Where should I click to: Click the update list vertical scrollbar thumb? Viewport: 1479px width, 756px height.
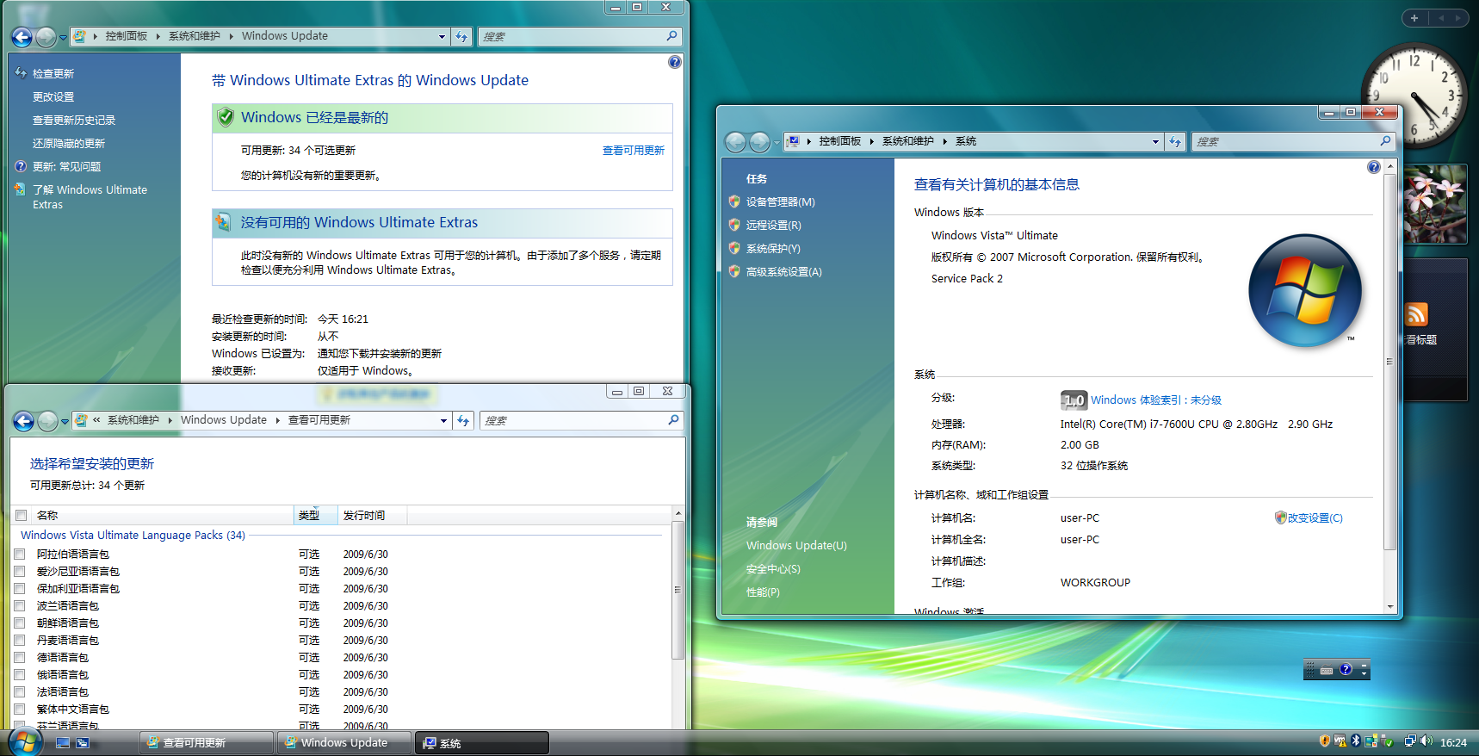pos(678,590)
